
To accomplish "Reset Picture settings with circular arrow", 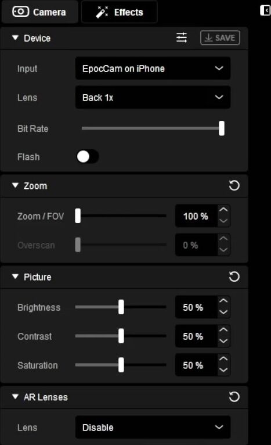I will tap(234, 277).
